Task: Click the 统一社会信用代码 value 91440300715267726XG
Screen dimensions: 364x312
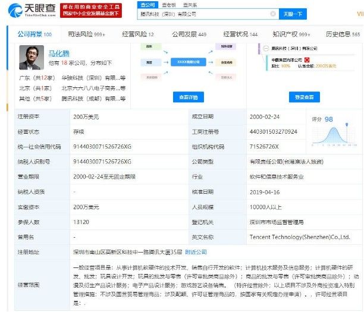Action: coord(102,147)
